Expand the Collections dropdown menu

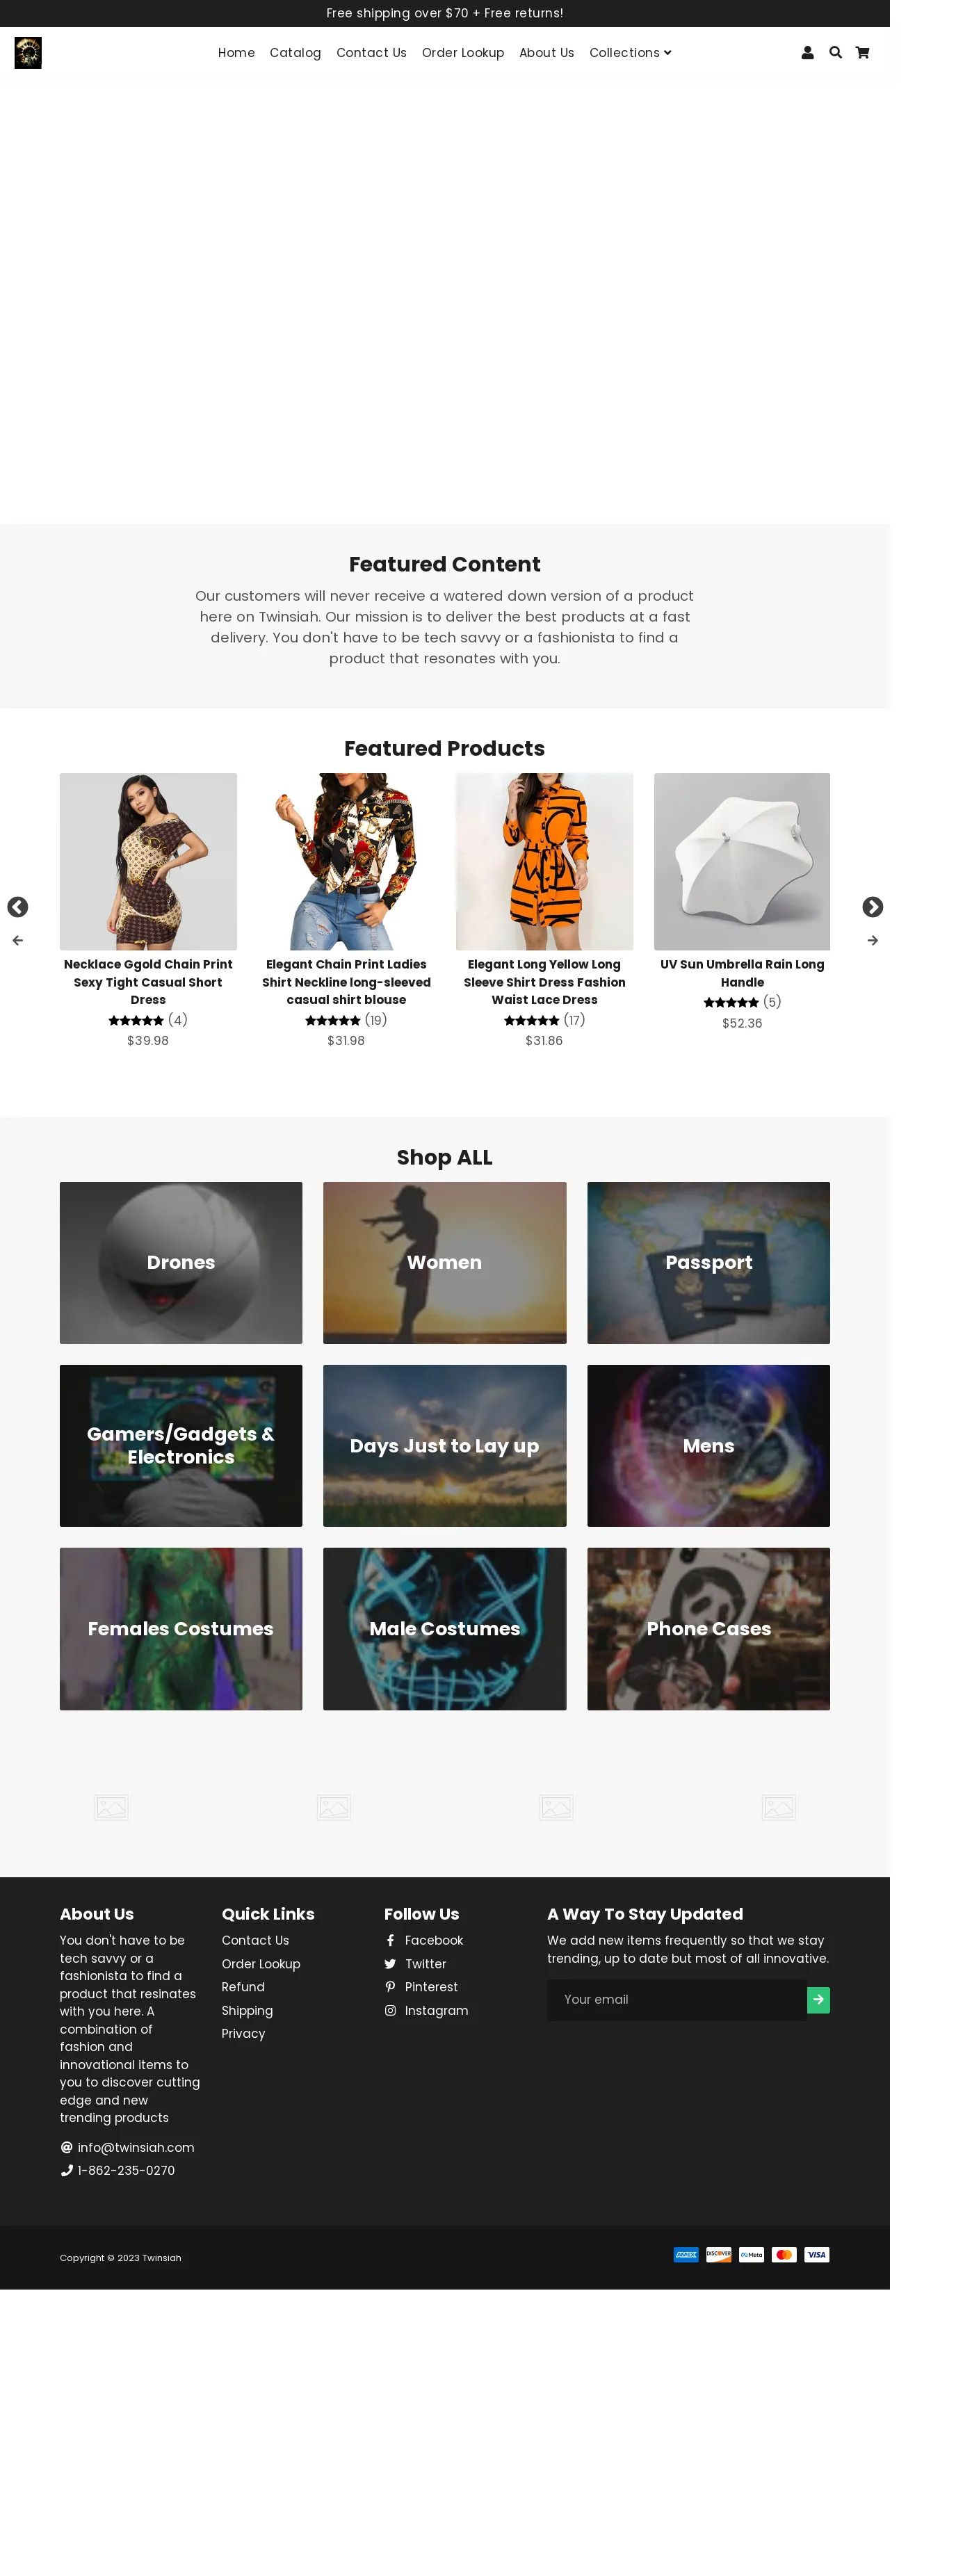630,53
